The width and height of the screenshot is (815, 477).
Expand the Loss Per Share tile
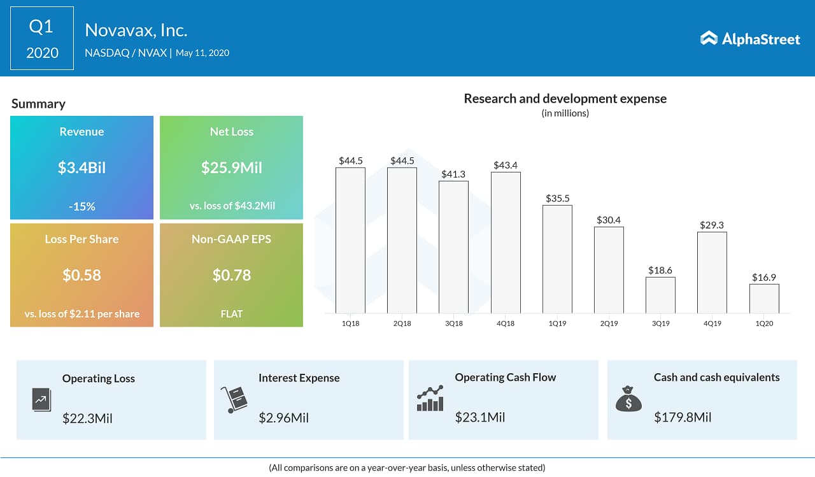coord(81,275)
